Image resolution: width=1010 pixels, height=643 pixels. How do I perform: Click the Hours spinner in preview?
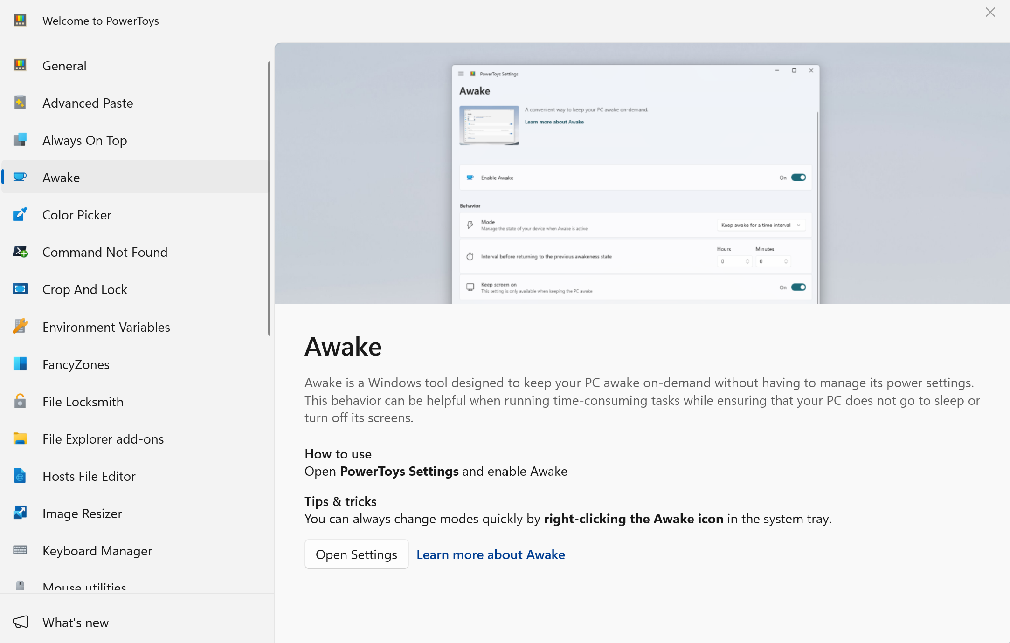[x=734, y=261]
